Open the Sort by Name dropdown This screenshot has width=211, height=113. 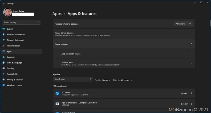(x=103, y=80)
